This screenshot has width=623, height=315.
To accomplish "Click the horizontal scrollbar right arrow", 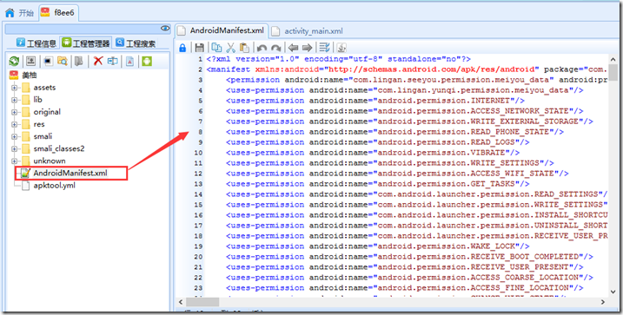I will [x=603, y=302].
